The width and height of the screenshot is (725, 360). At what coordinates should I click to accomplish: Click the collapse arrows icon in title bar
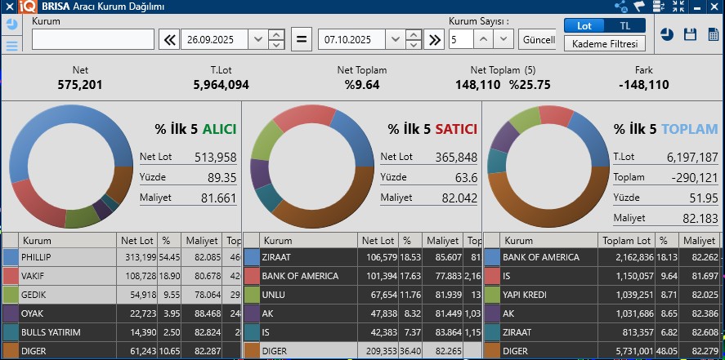pyautogui.click(x=678, y=7)
